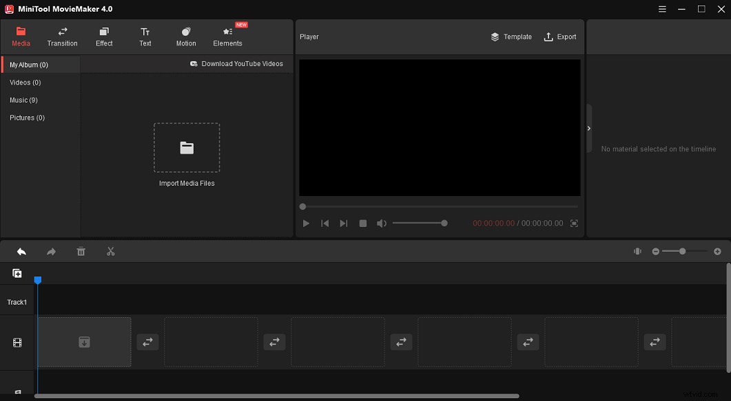
Task: Switch to the Music library category
Action: coord(23,100)
